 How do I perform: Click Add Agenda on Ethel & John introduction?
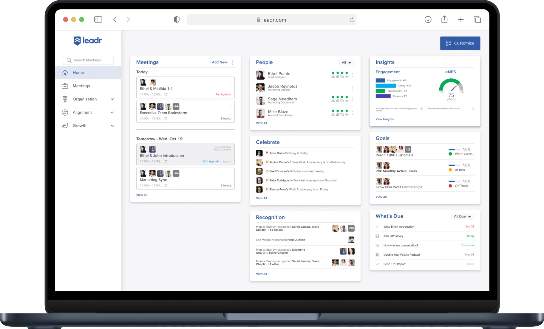(211, 162)
